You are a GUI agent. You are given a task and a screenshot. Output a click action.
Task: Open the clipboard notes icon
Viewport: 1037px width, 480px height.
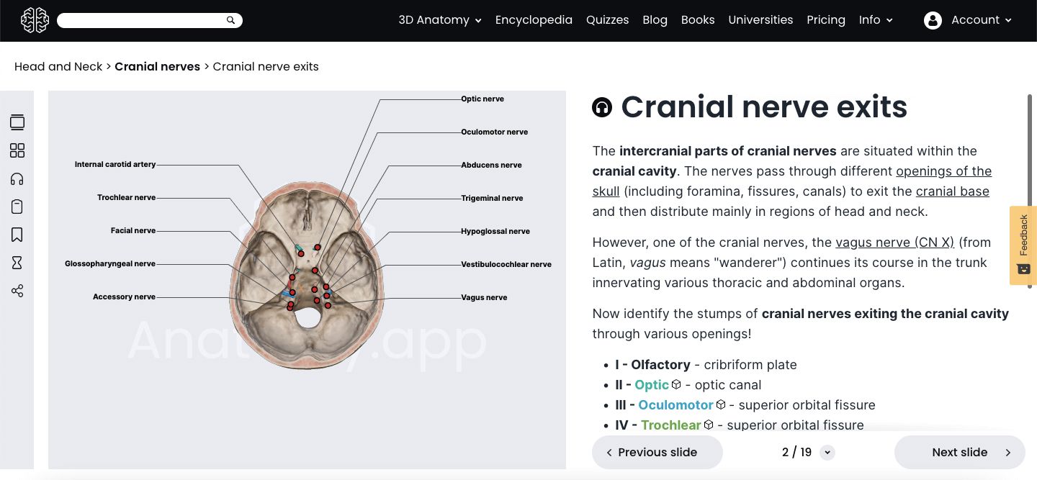[x=17, y=207]
